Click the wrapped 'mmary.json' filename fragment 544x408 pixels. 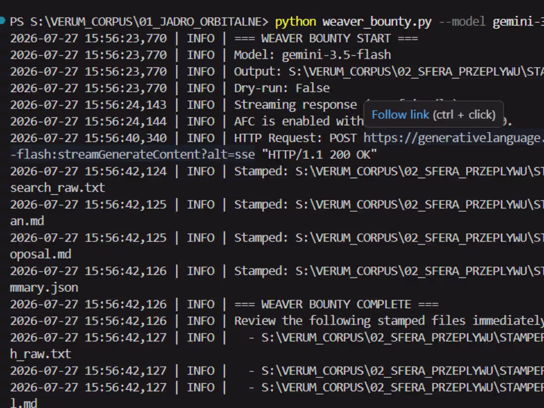tap(44, 288)
